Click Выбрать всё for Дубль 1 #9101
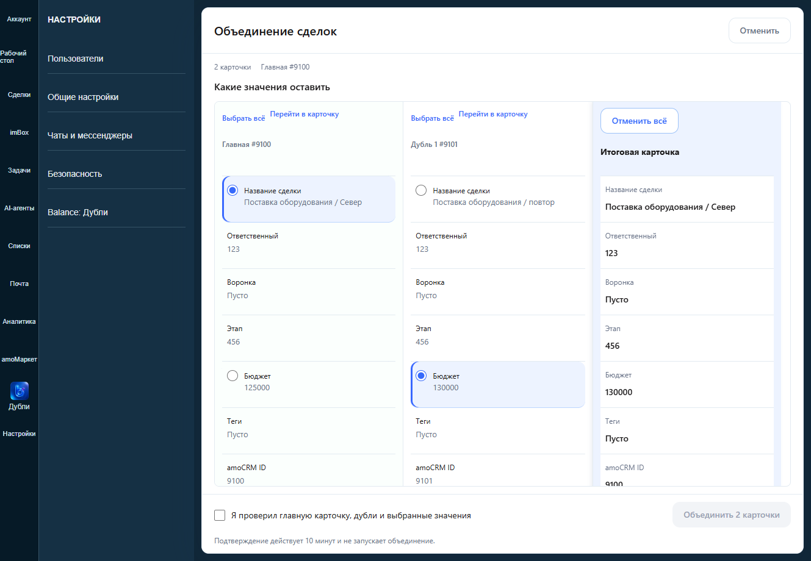This screenshot has width=811, height=561. [432, 118]
